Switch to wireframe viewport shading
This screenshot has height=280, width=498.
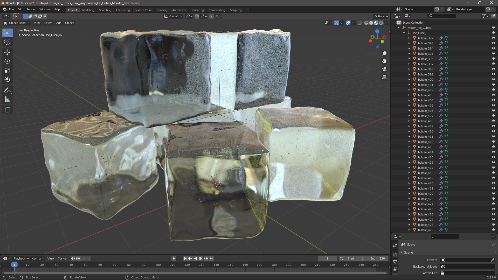point(366,23)
